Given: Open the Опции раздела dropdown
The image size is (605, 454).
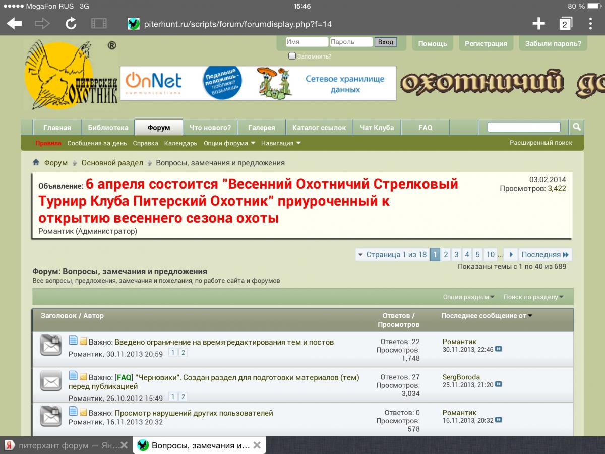Looking at the screenshot, I should [468, 297].
